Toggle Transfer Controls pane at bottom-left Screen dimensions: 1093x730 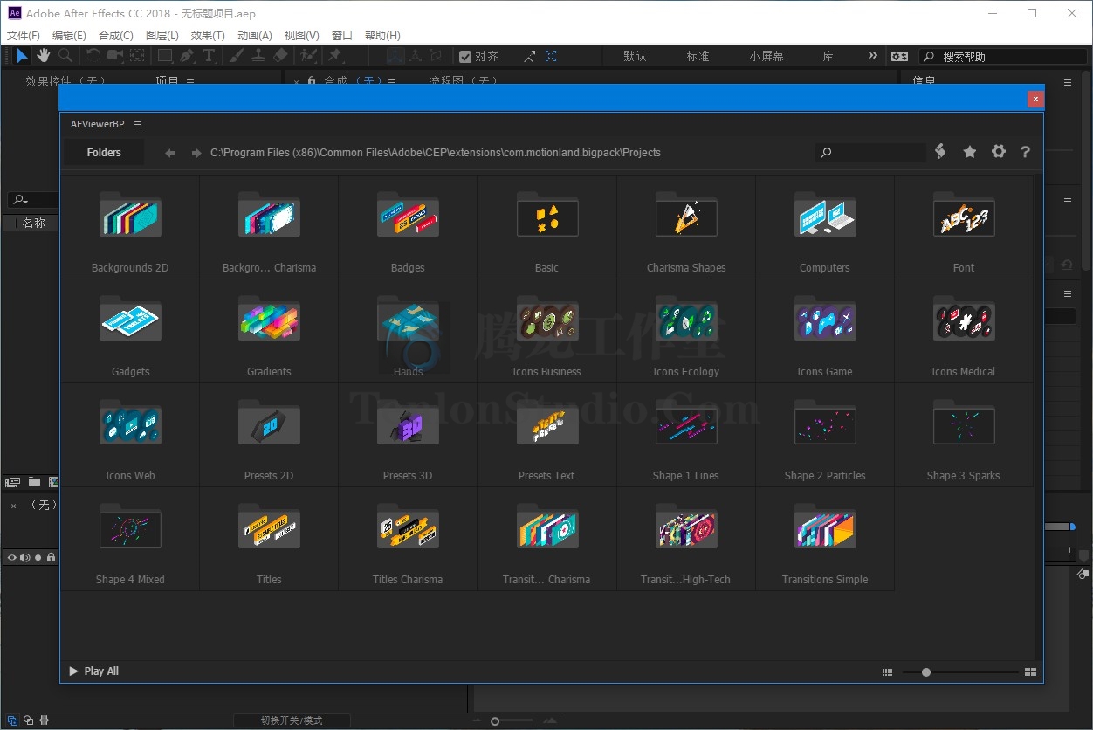pyautogui.click(x=28, y=720)
